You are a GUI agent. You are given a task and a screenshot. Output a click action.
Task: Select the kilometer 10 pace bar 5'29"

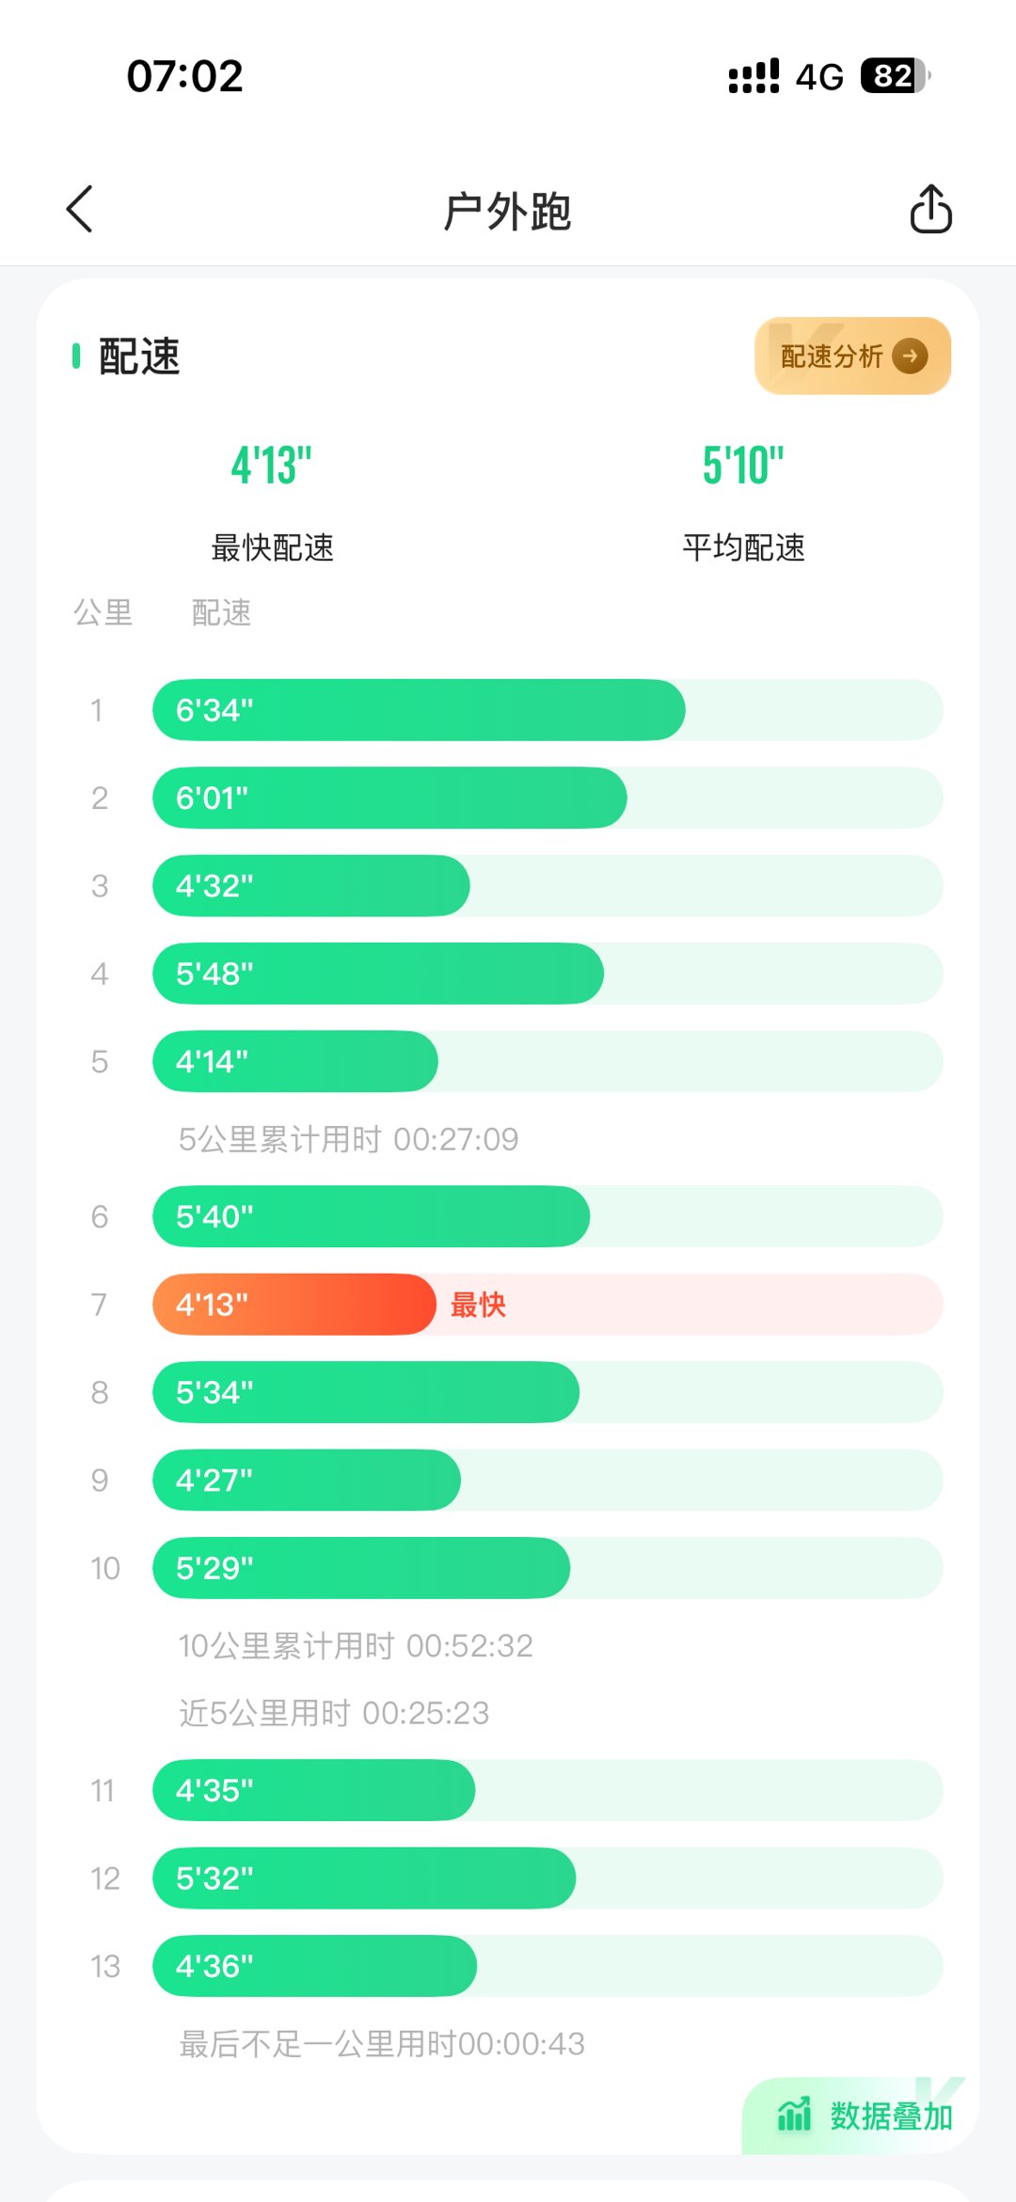click(x=361, y=1568)
